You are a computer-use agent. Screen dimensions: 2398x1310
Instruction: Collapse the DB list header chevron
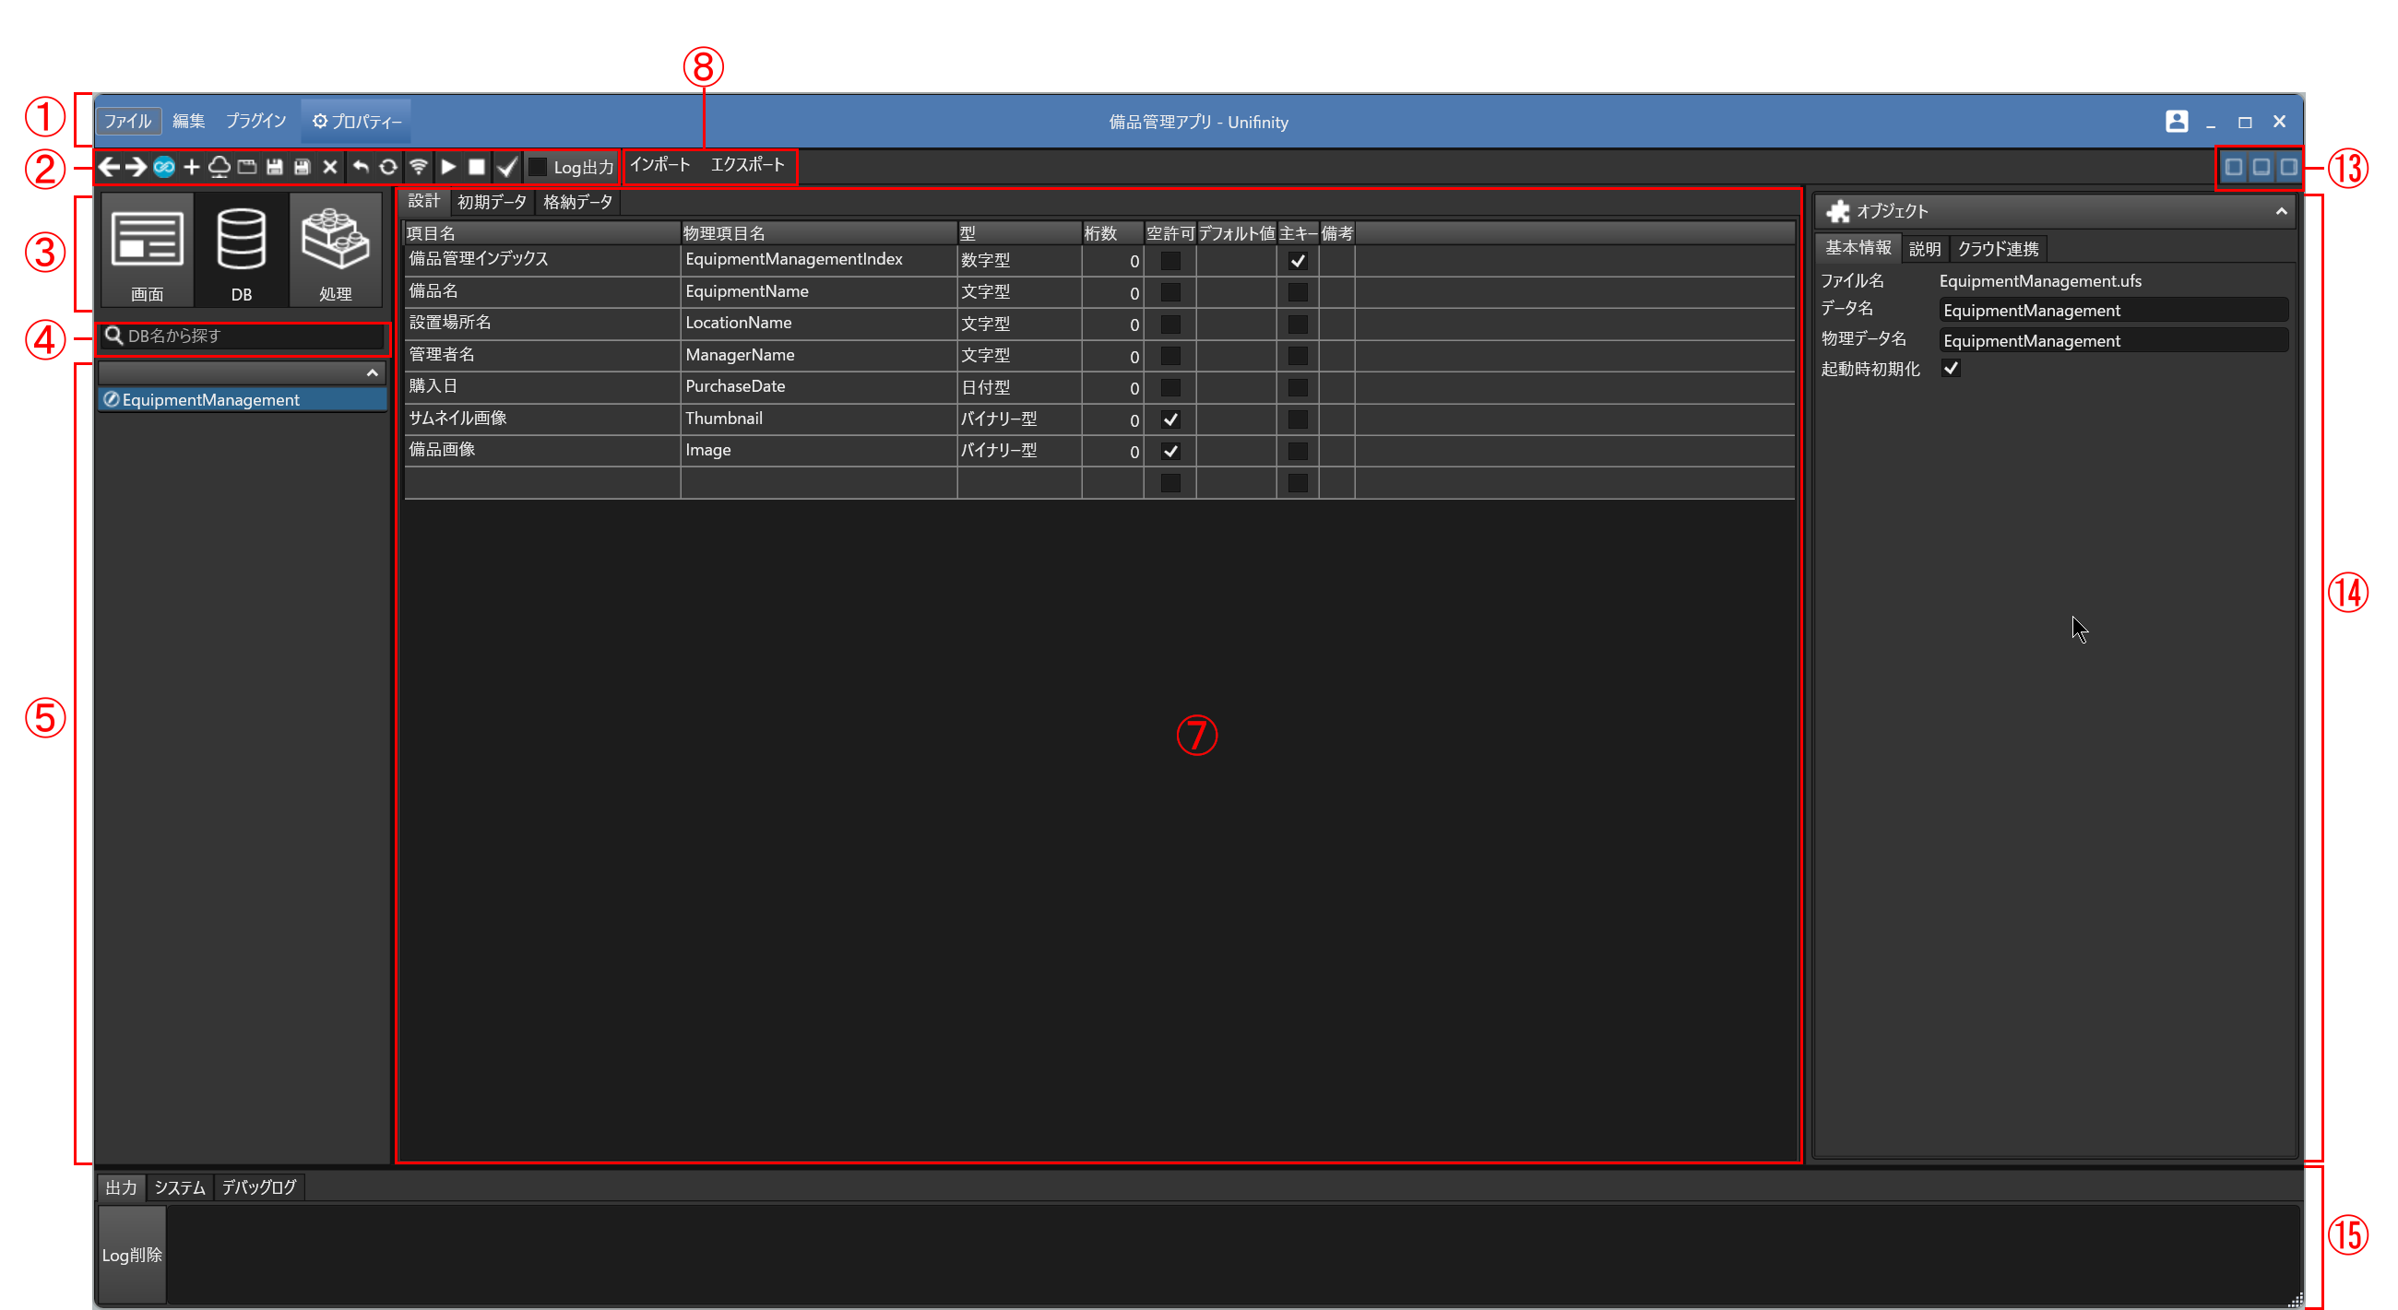[373, 373]
